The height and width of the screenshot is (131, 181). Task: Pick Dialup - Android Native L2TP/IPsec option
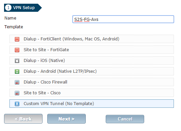click(92, 71)
